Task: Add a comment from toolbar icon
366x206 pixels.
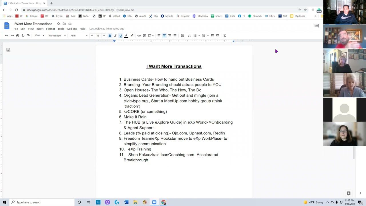Action: tap(144, 36)
